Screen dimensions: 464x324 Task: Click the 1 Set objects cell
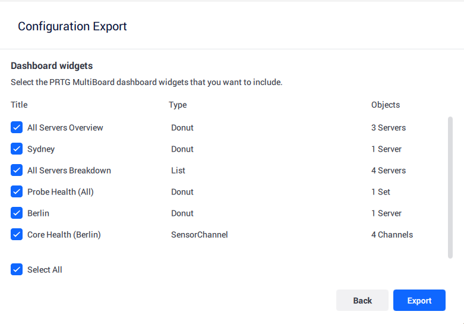pyautogui.click(x=381, y=192)
